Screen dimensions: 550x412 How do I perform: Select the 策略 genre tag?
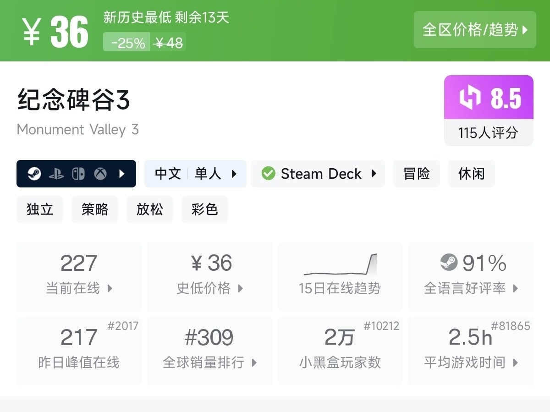(95, 209)
